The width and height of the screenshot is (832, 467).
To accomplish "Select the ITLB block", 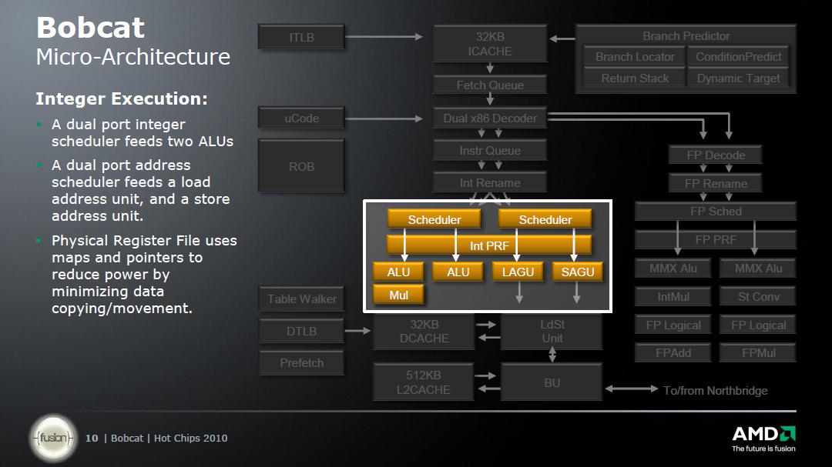I will click(x=301, y=37).
